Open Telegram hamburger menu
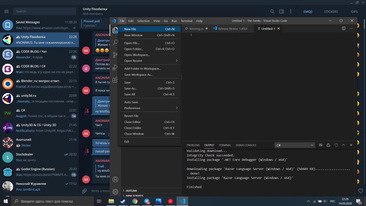The width and height of the screenshot is (366, 206). [7, 11]
